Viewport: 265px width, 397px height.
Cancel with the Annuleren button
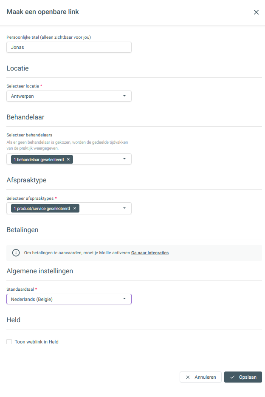(200, 377)
